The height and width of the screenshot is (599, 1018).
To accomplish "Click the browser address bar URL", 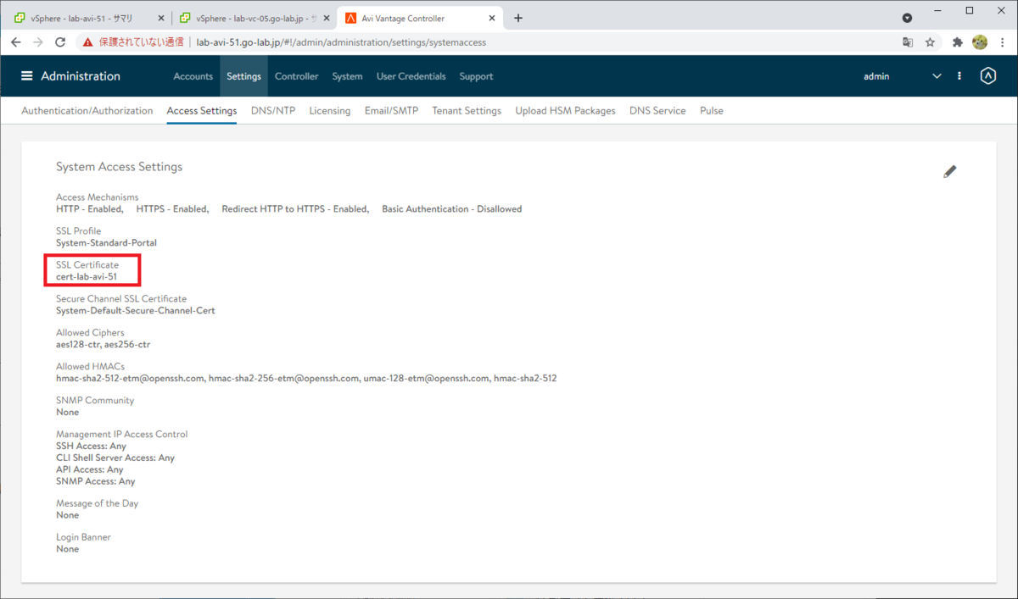I will 341,42.
